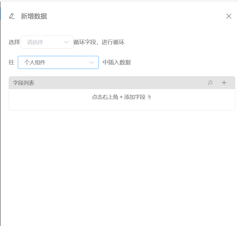
Task: Click the 个人组件 selected value text
Action: (35, 62)
